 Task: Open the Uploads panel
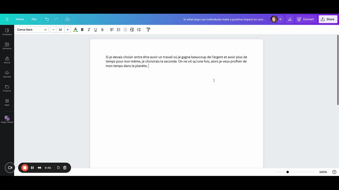coord(7,74)
